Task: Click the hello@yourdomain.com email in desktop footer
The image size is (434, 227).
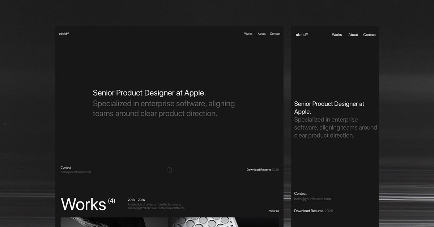Action: [x=76, y=172]
